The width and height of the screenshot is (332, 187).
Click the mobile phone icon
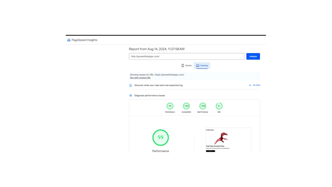pyautogui.click(x=183, y=65)
